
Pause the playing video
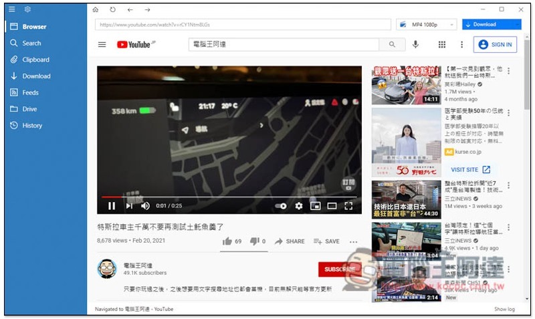[112, 206]
